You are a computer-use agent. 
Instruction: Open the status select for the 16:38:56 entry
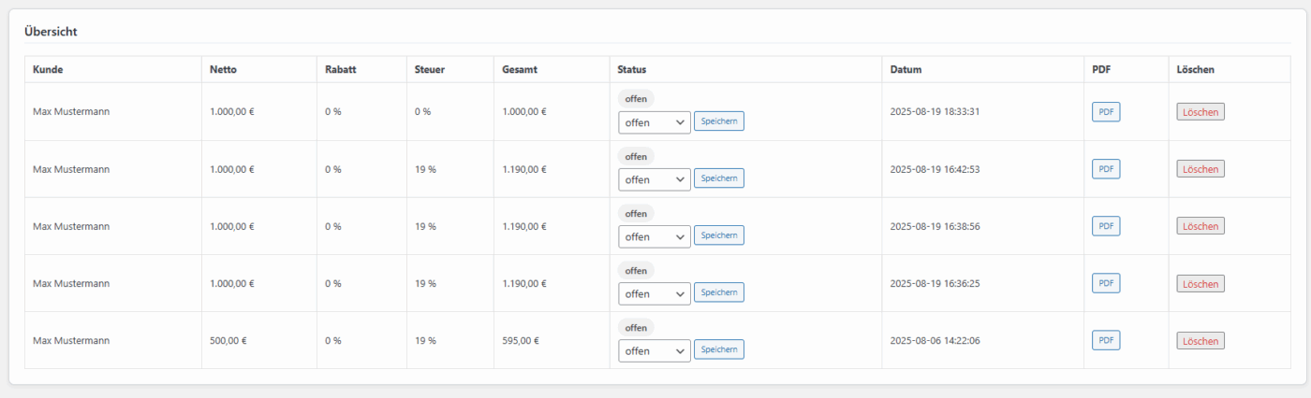(655, 236)
